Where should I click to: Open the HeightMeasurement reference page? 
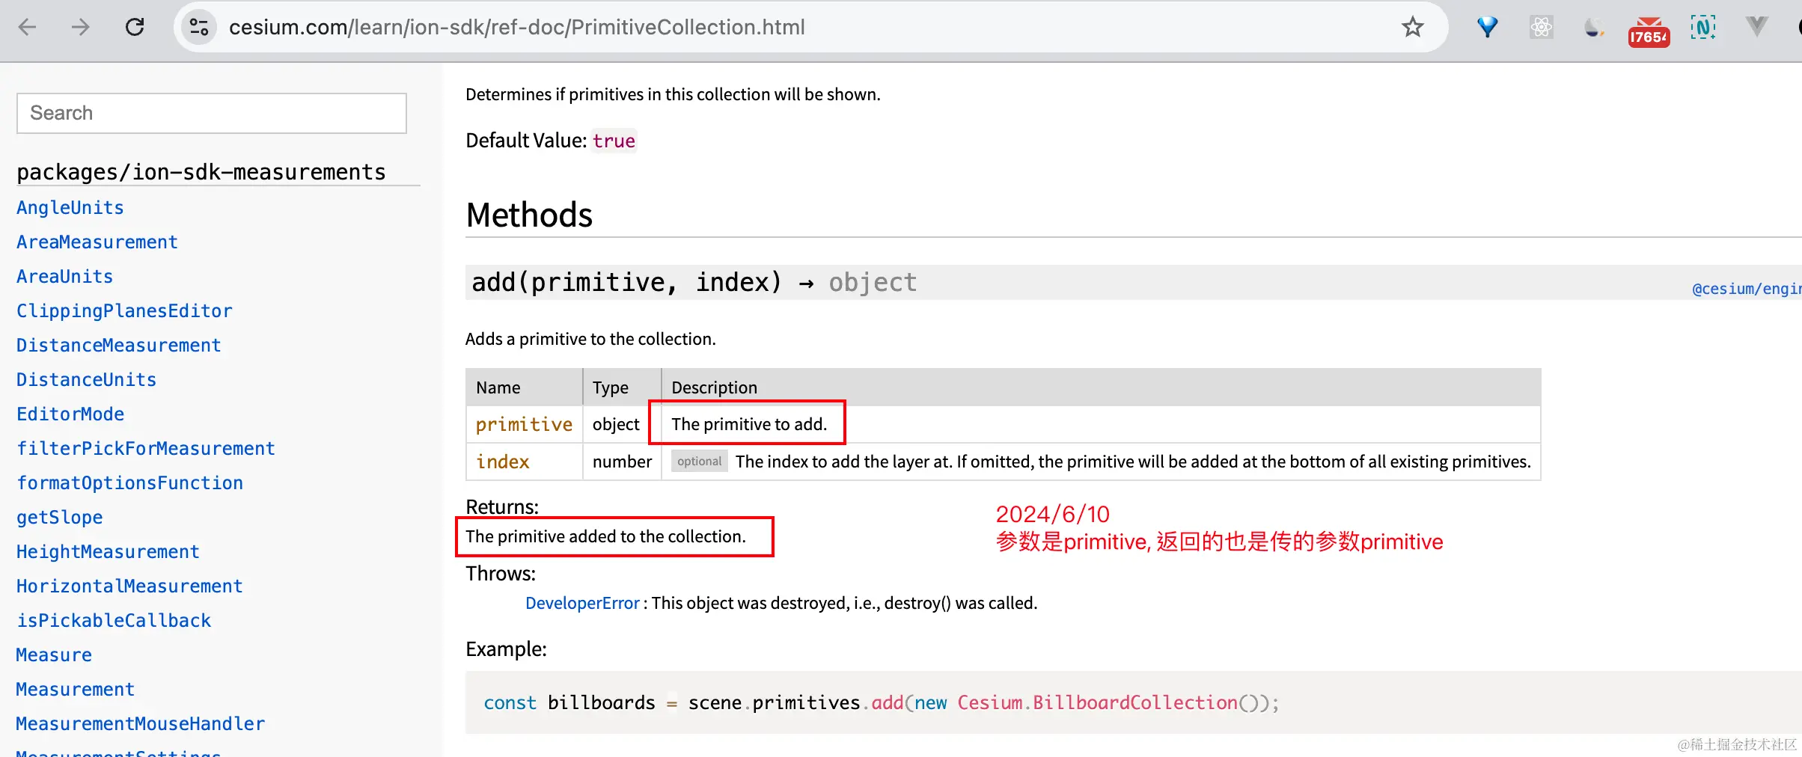pyautogui.click(x=108, y=551)
